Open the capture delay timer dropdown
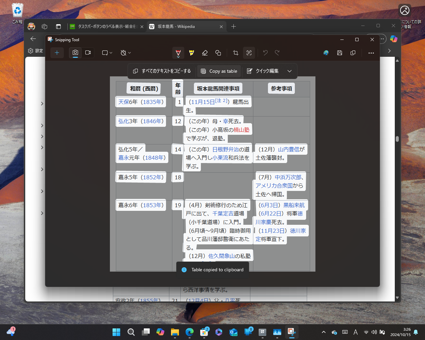This screenshot has height=340, width=425. pyautogui.click(x=126, y=52)
